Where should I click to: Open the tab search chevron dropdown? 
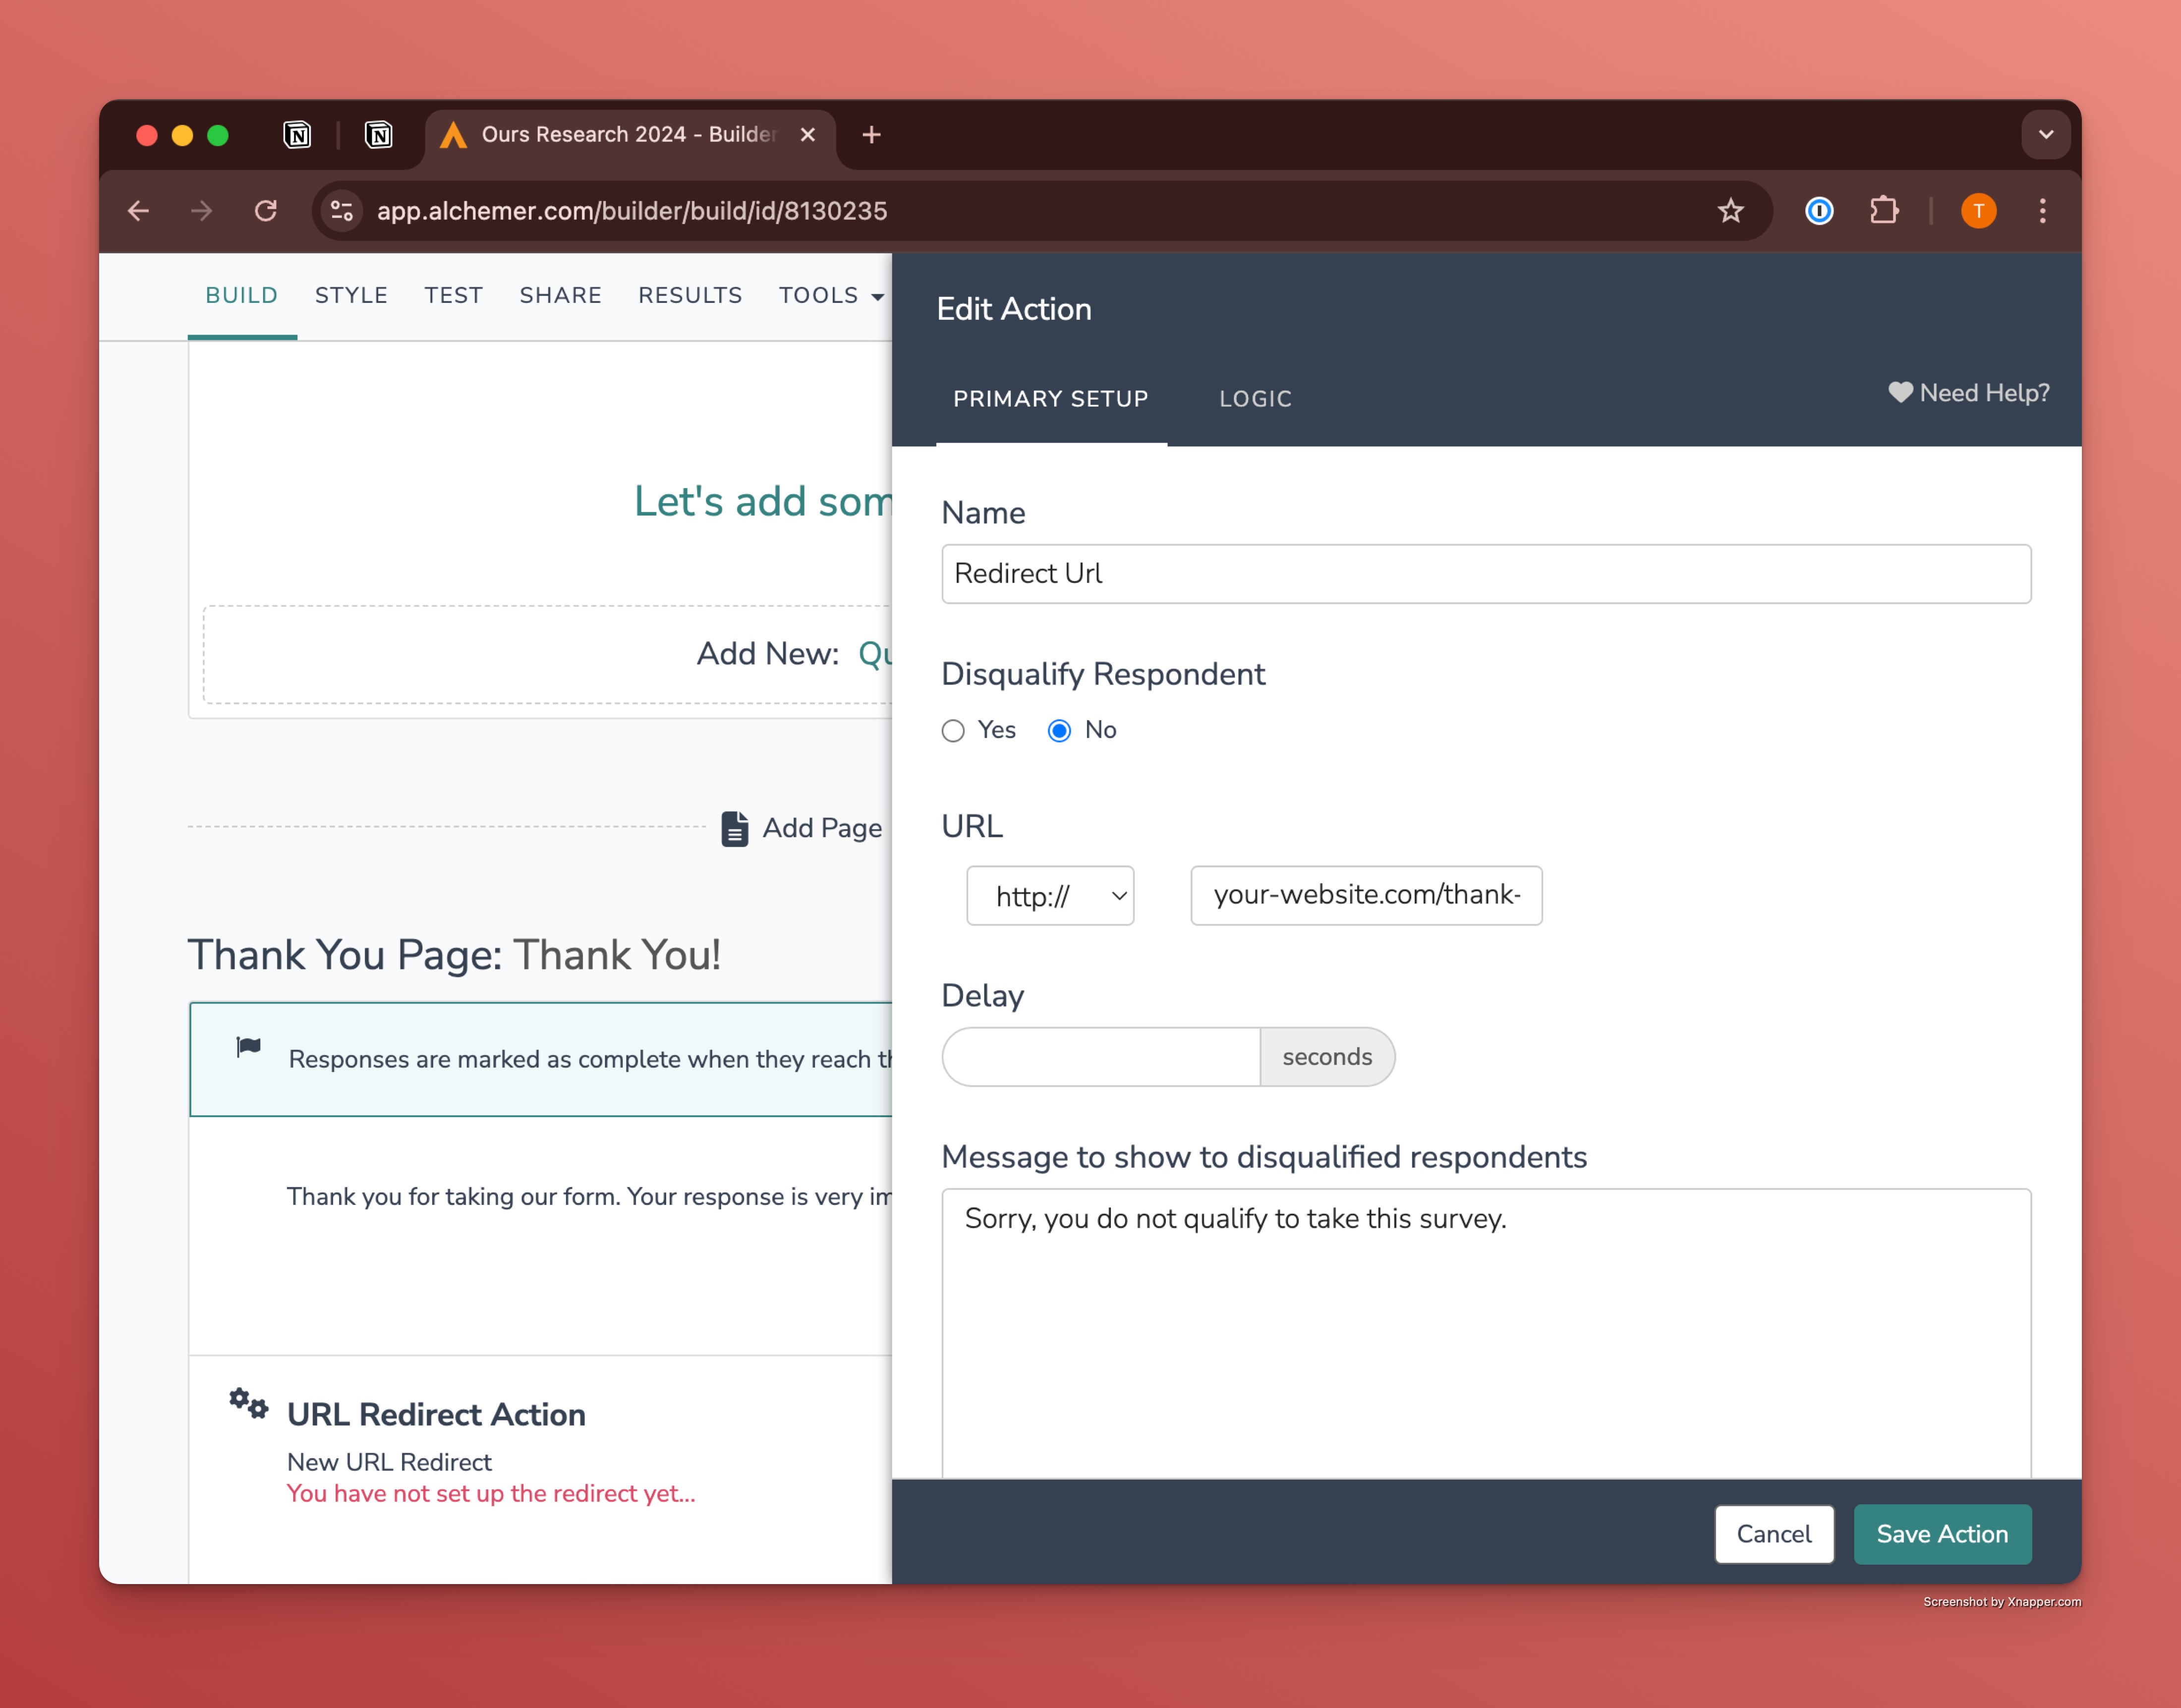[x=2045, y=135]
